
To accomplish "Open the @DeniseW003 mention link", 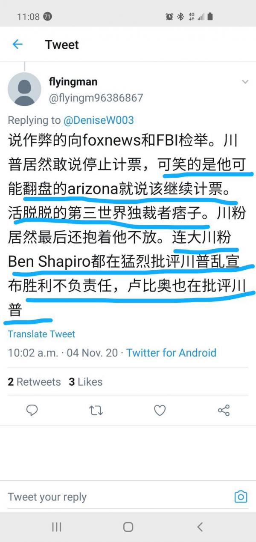I will coord(99,121).
